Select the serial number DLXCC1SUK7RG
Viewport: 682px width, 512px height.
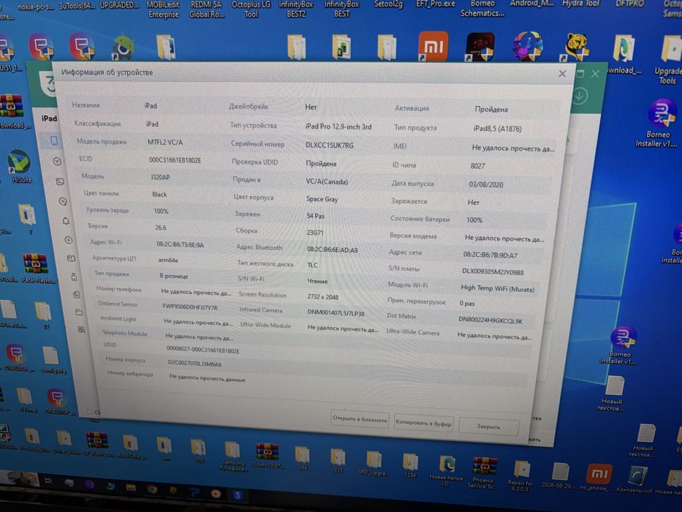tap(329, 146)
